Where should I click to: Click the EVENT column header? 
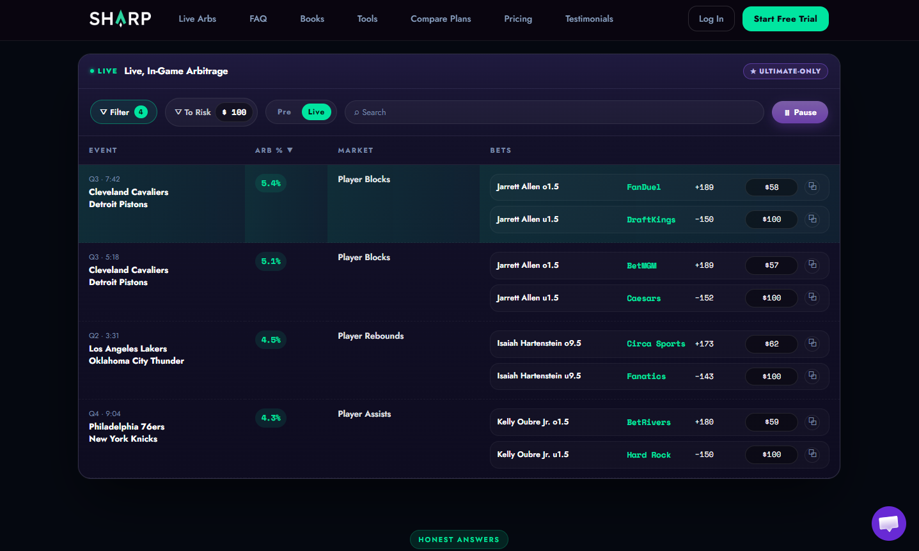103,150
